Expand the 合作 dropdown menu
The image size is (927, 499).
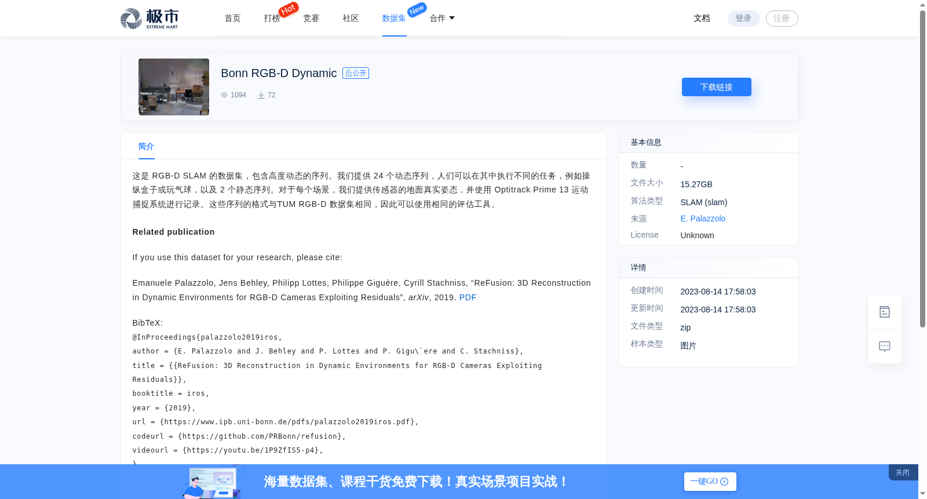(x=442, y=19)
